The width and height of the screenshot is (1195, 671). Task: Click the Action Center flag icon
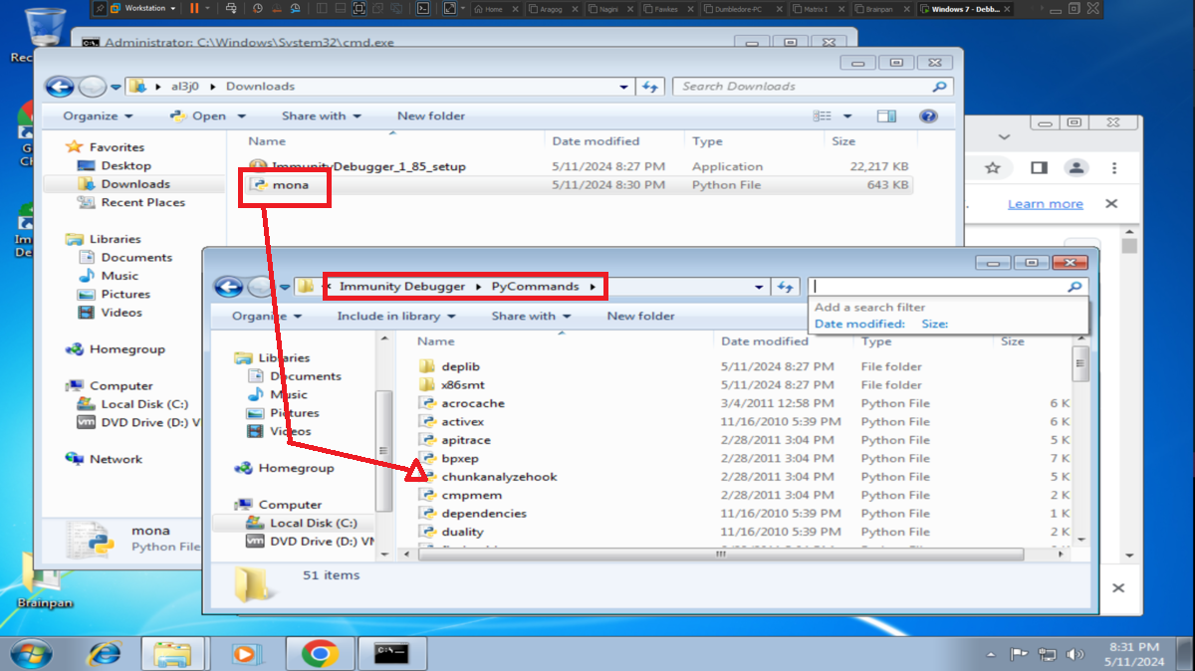coord(1019,655)
